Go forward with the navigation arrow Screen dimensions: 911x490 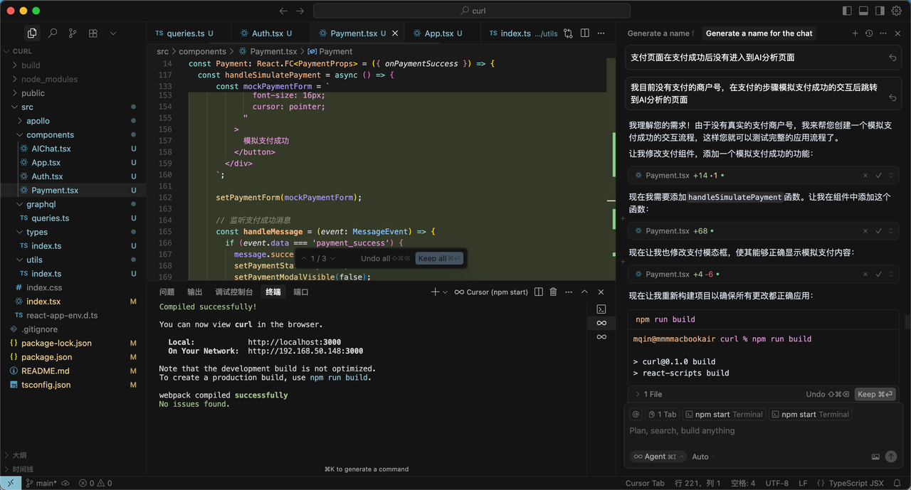[300, 11]
